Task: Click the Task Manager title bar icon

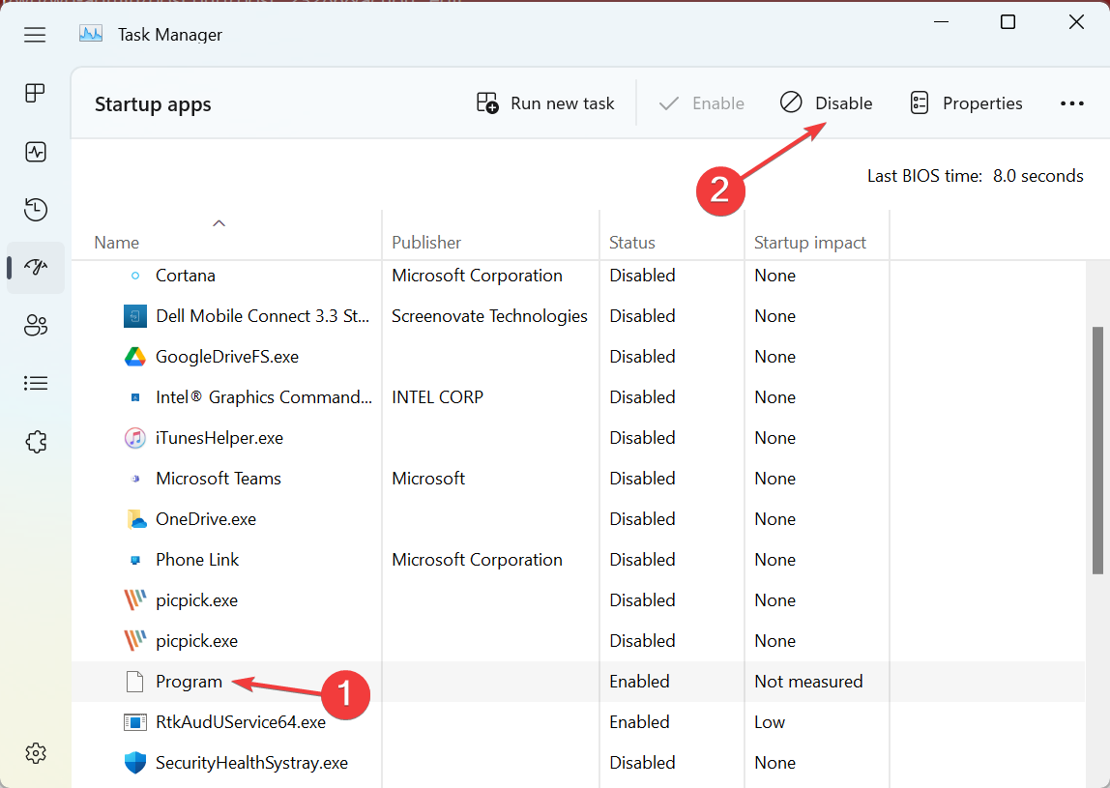Action: tap(91, 34)
